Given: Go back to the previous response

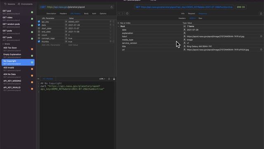Looking at the screenshot, I should coord(119,14).
